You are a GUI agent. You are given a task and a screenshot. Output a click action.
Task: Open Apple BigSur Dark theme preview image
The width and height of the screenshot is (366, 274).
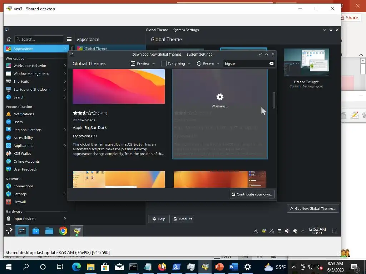(x=119, y=86)
